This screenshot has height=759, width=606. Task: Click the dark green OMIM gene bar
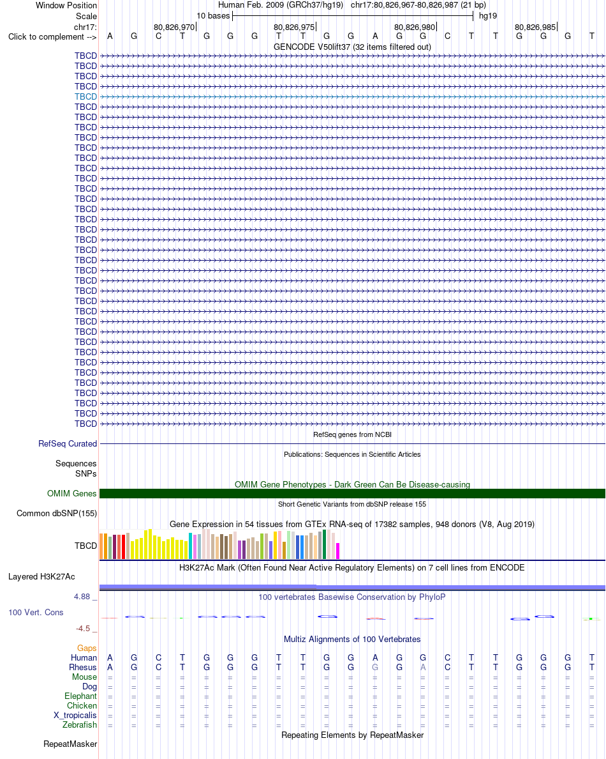coord(352,493)
